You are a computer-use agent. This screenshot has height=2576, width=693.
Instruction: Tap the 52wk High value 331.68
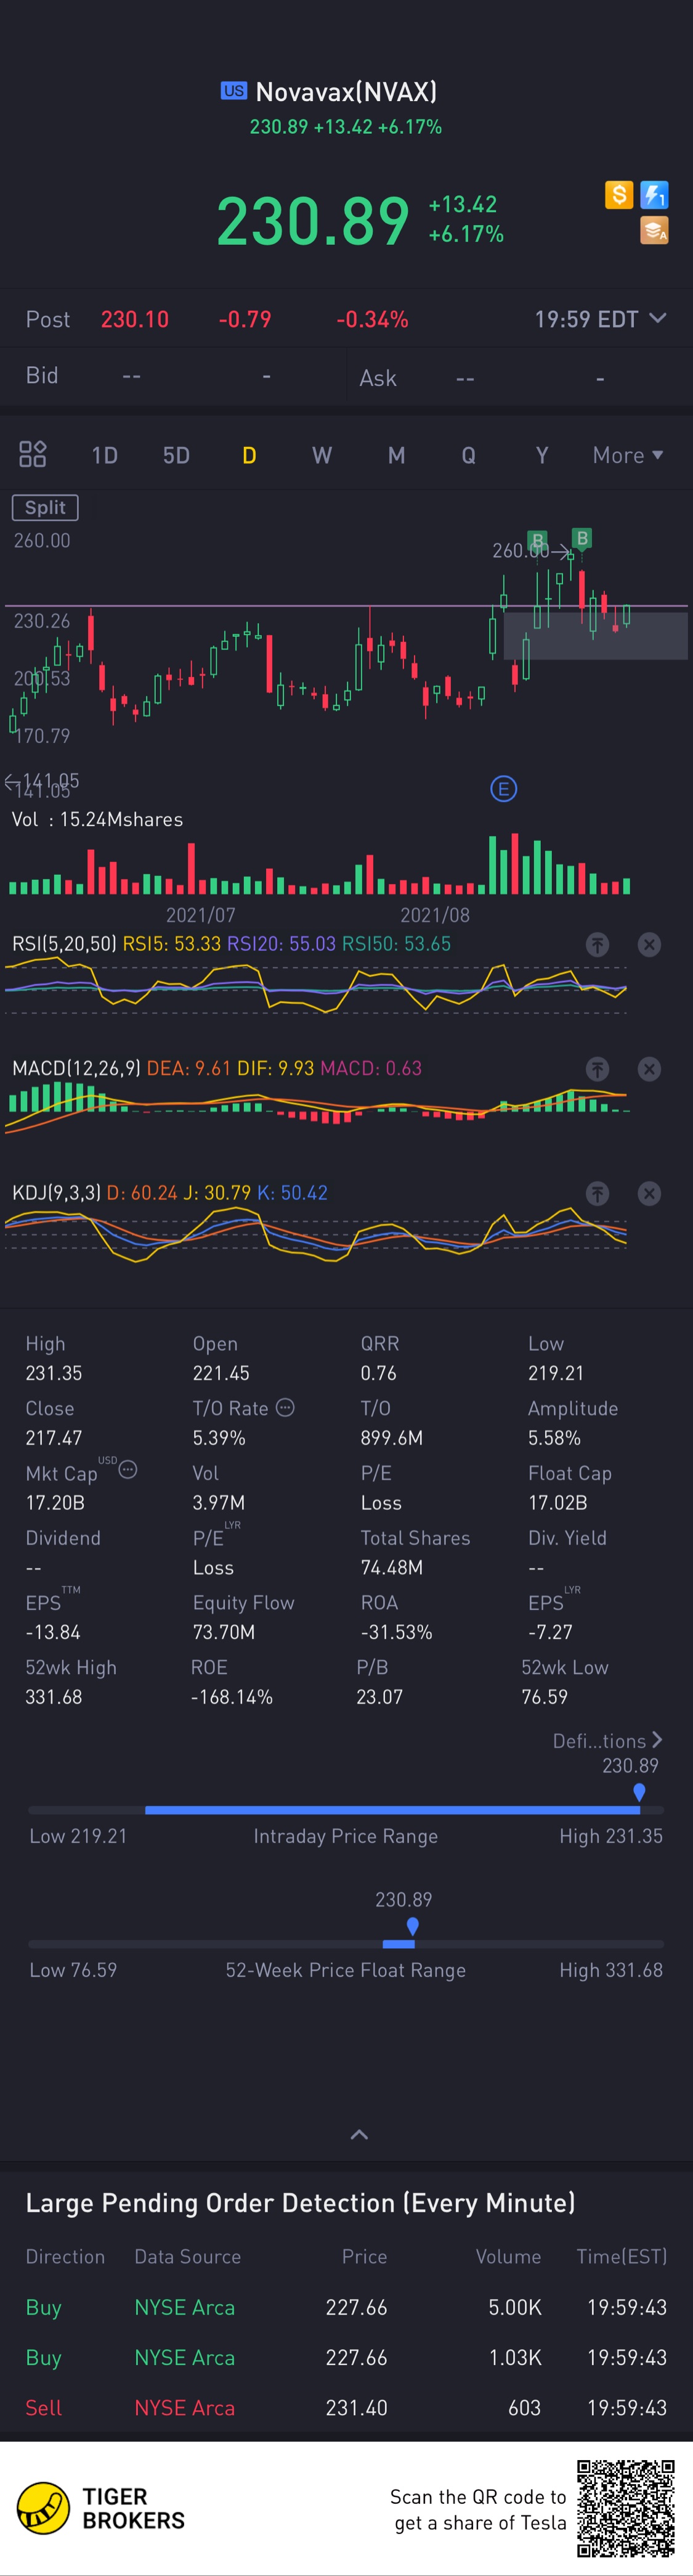tap(53, 1697)
